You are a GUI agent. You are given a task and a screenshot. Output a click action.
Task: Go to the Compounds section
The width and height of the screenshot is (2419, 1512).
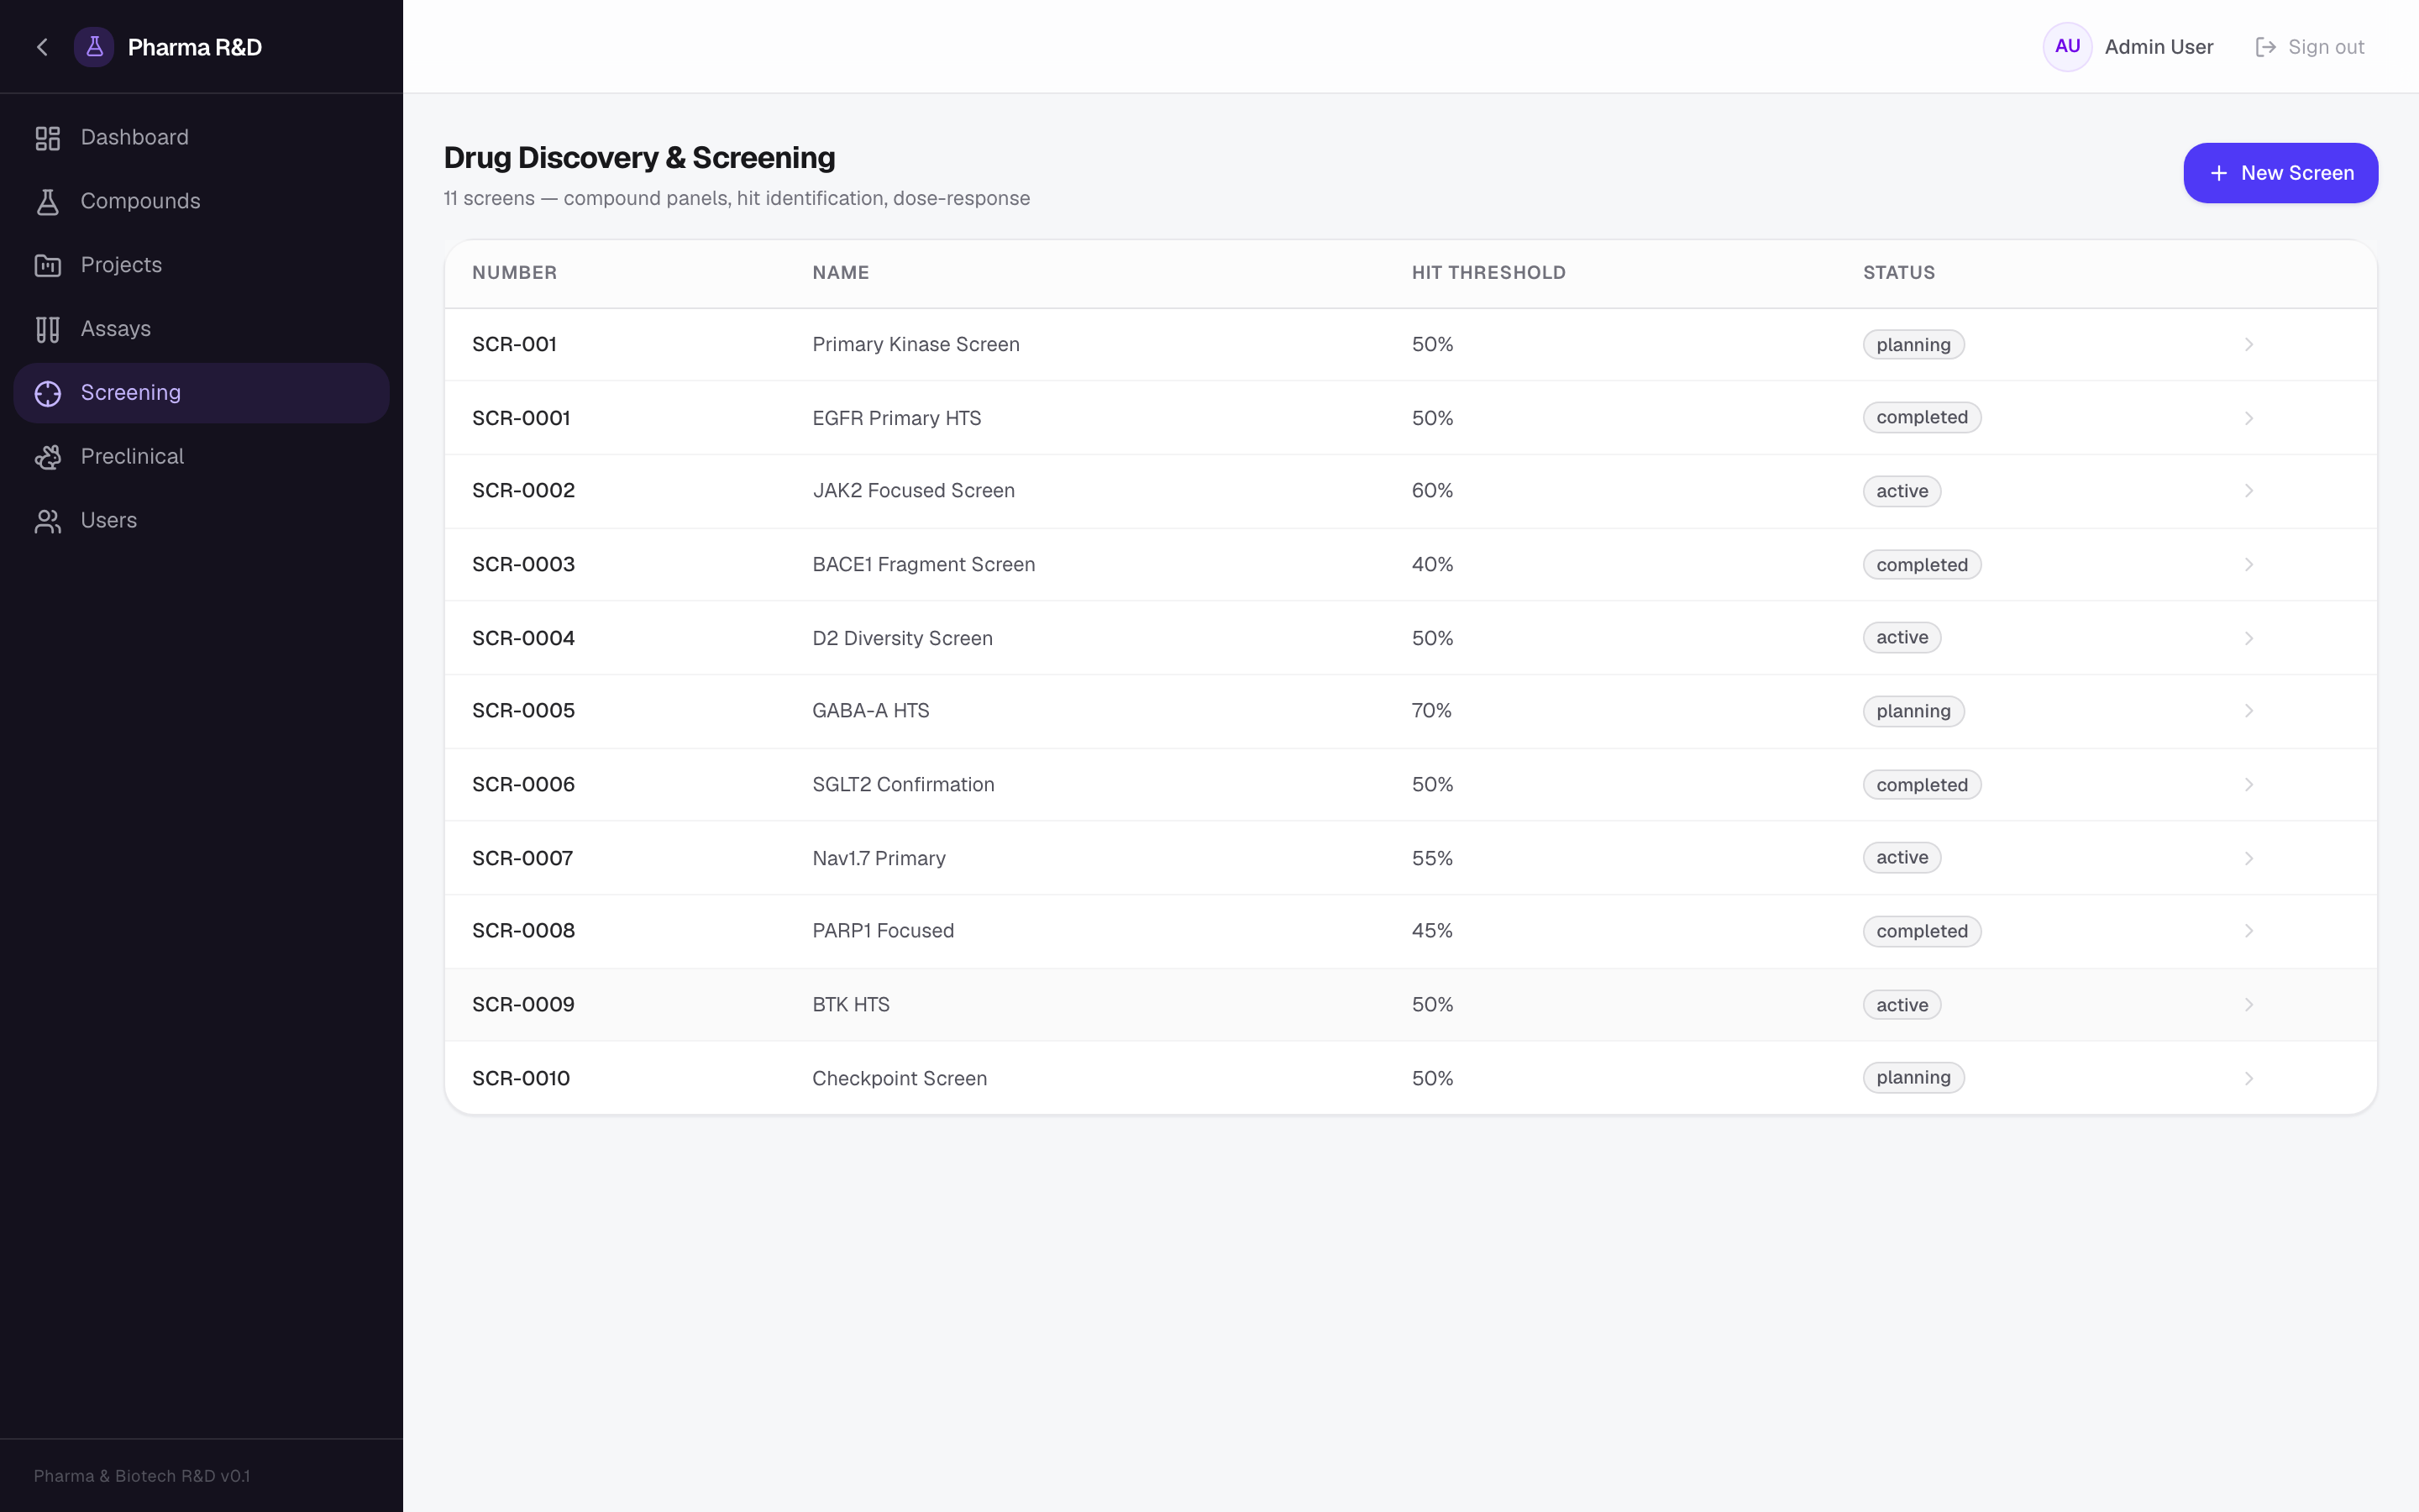201,202
